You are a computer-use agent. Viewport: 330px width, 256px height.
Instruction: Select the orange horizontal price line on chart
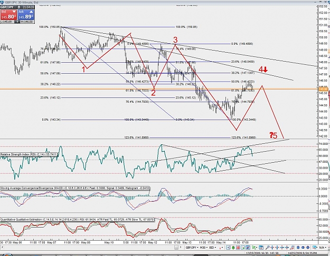(x=158, y=89)
